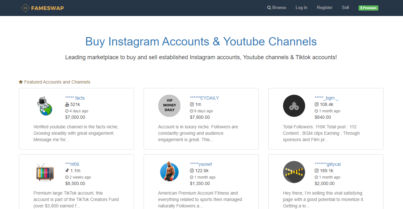Open the VIP Money Daily avatar
Viewport: 403px width, 209px height.
169,106
